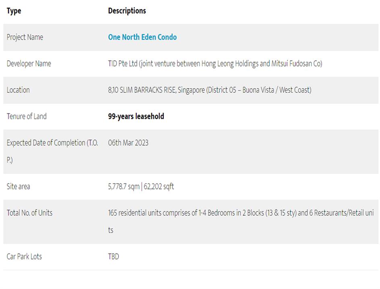Click the Descriptions column header

[x=127, y=11]
